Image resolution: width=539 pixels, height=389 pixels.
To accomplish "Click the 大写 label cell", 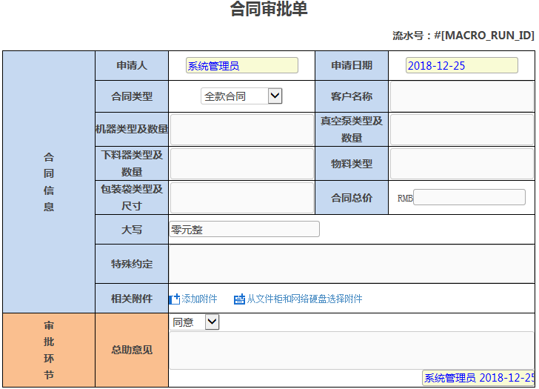I will 132,230.
